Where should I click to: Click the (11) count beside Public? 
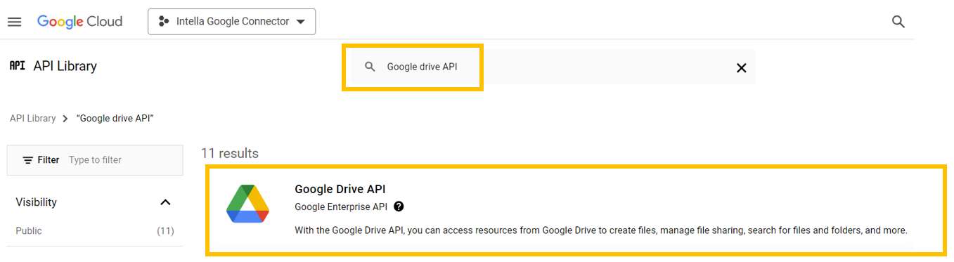[165, 230]
